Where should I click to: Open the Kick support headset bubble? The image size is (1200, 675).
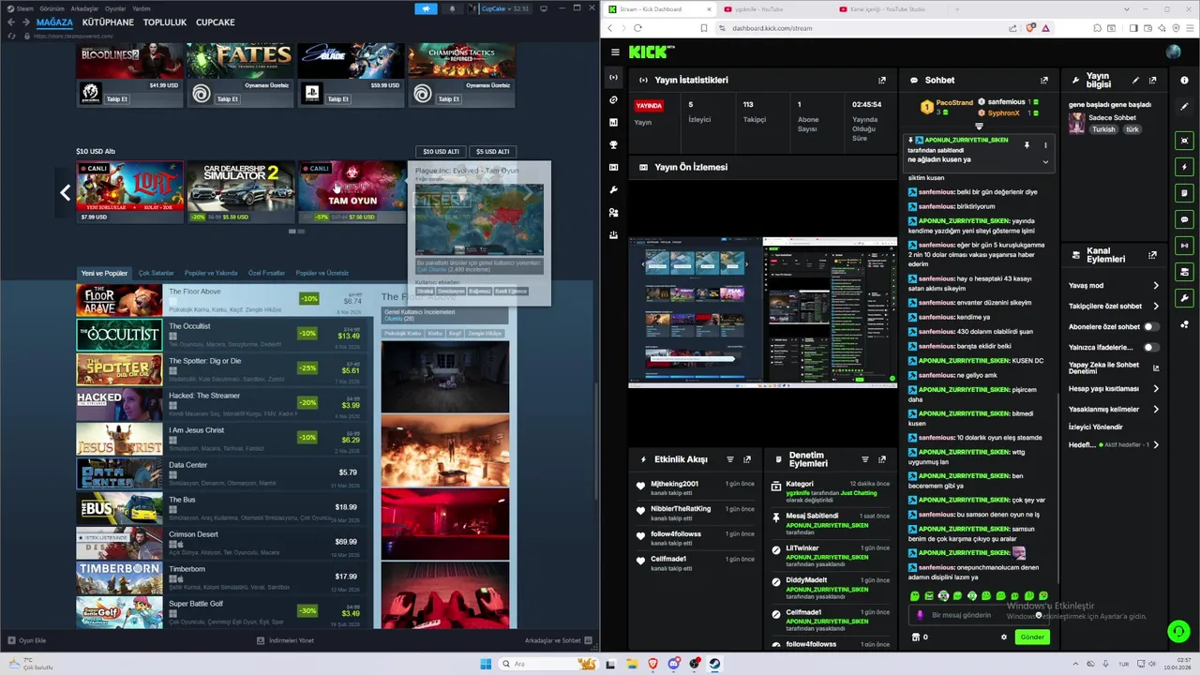[1178, 631]
